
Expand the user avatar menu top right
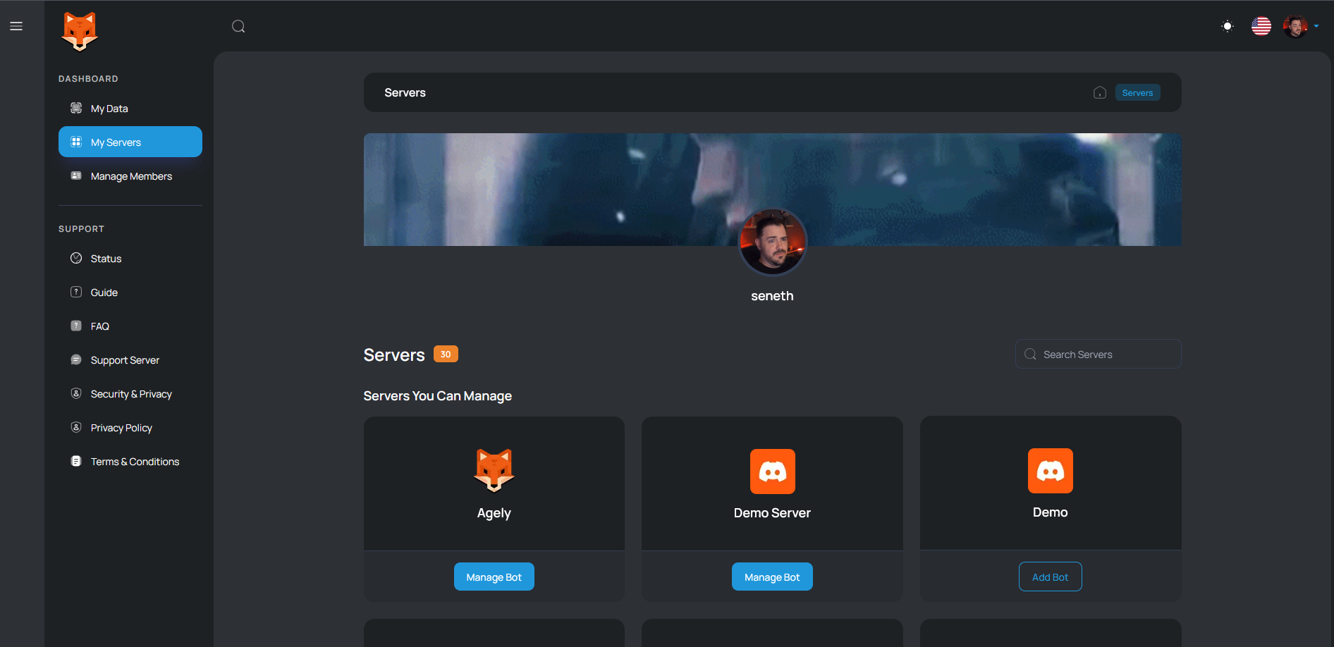pyautogui.click(x=1298, y=26)
